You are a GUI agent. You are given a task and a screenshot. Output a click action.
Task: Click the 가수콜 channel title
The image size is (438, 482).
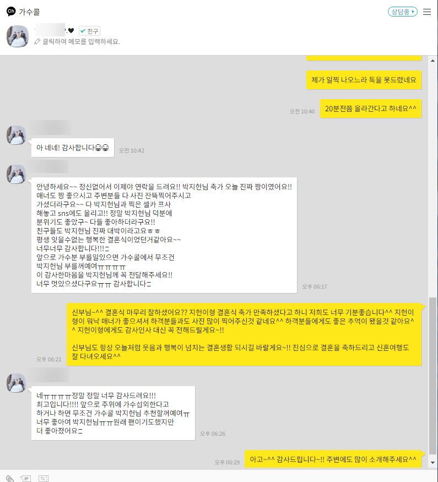click(x=30, y=12)
